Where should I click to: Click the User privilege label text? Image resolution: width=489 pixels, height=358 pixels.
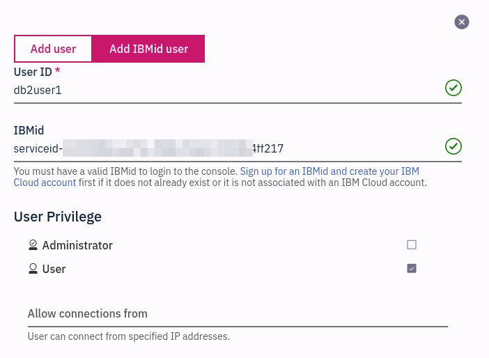[54, 269]
